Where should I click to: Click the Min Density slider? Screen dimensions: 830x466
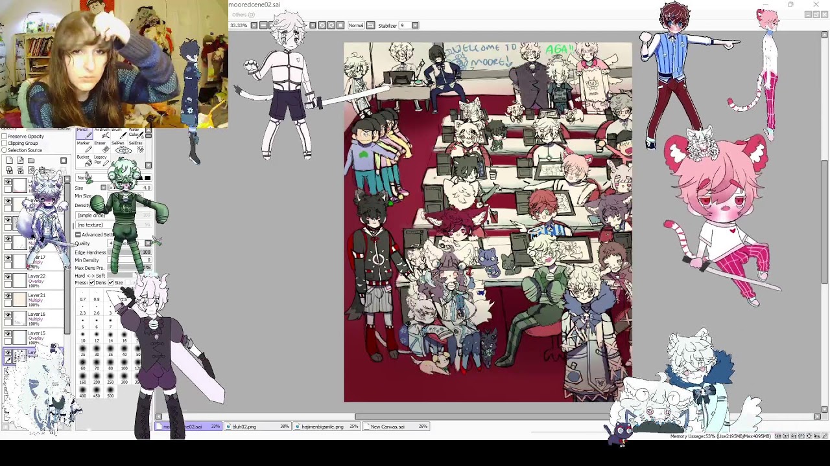130,260
